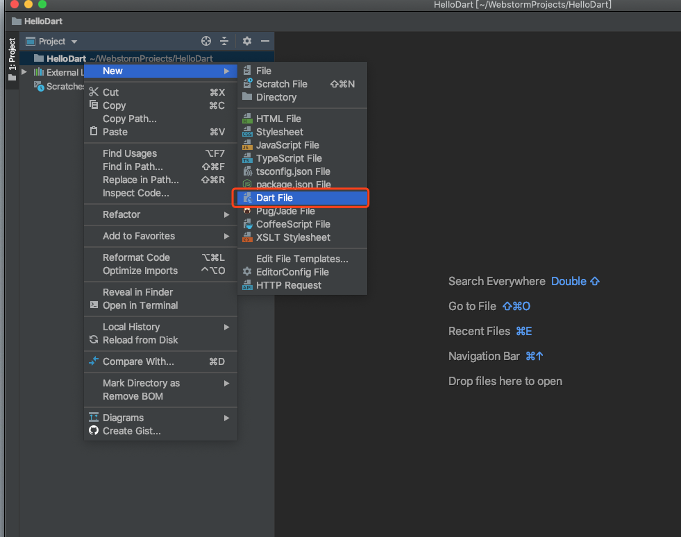
Task: Click the collapse all icon in Project panel
Action: pos(224,41)
